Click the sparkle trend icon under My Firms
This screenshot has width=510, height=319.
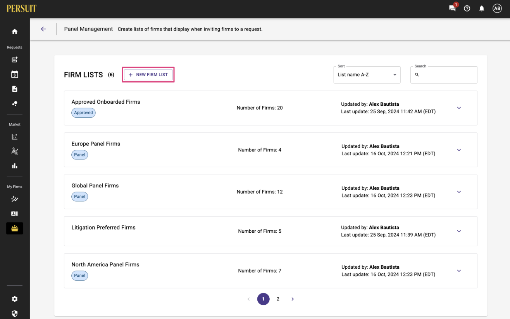15,199
